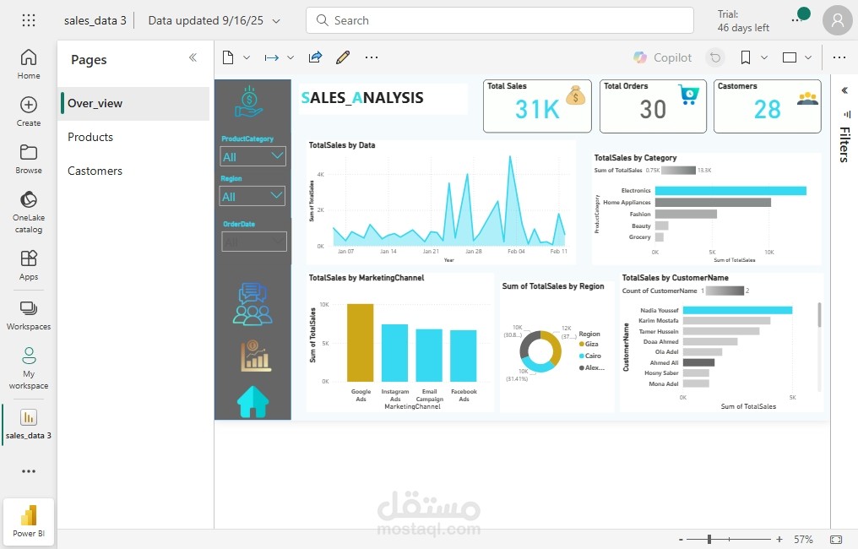Click the Total Sales 31K card

click(x=537, y=106)
